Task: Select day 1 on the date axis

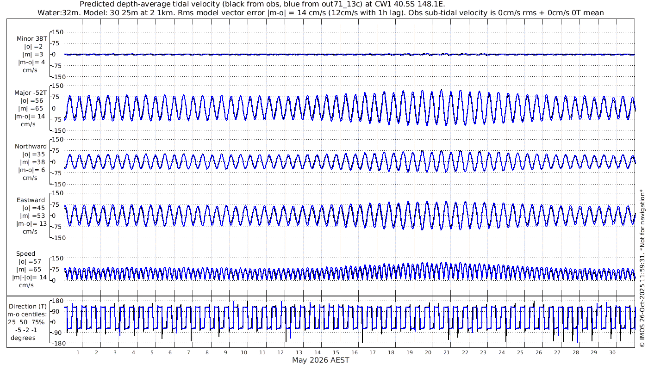Action: pyautogui.click(x=78, y=352)
